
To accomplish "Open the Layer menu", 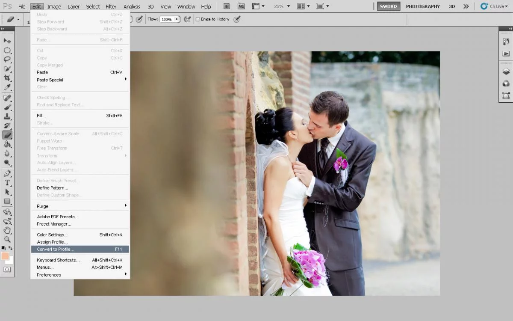I will coord(74,6).
